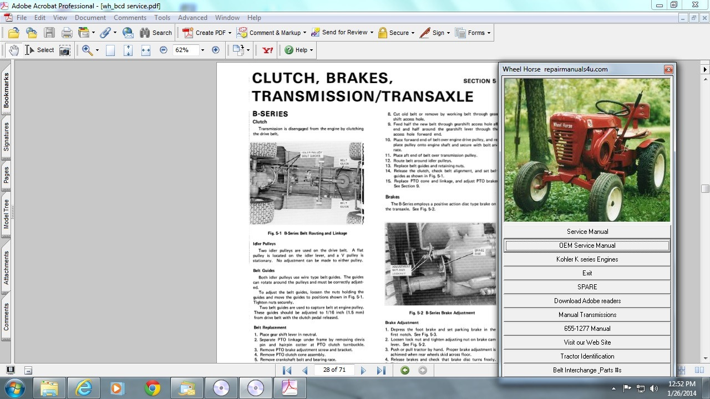Expand the Comment & Markup dropdown
The width and height of the screenshot is (710, 399).
[305, 33]
